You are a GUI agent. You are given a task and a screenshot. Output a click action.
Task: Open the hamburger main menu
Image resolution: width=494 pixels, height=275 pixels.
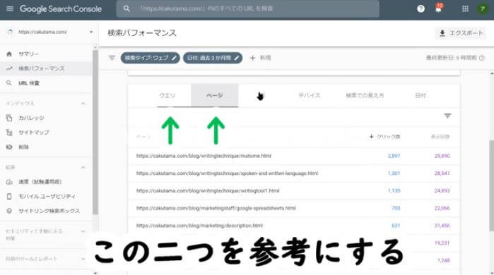(x=10, y=8)
